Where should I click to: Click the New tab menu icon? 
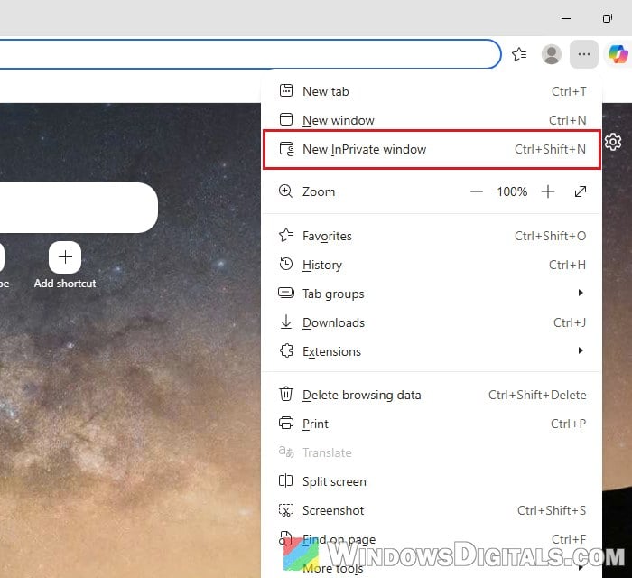286,90
